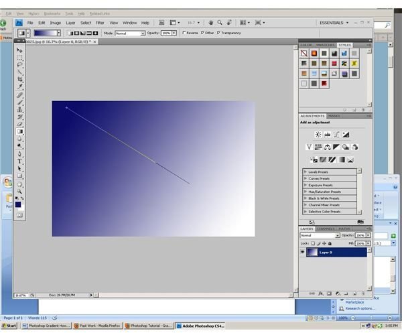The image size is (402, 333).
Task: Select the Eraser tool
Action: pos(19,125)
